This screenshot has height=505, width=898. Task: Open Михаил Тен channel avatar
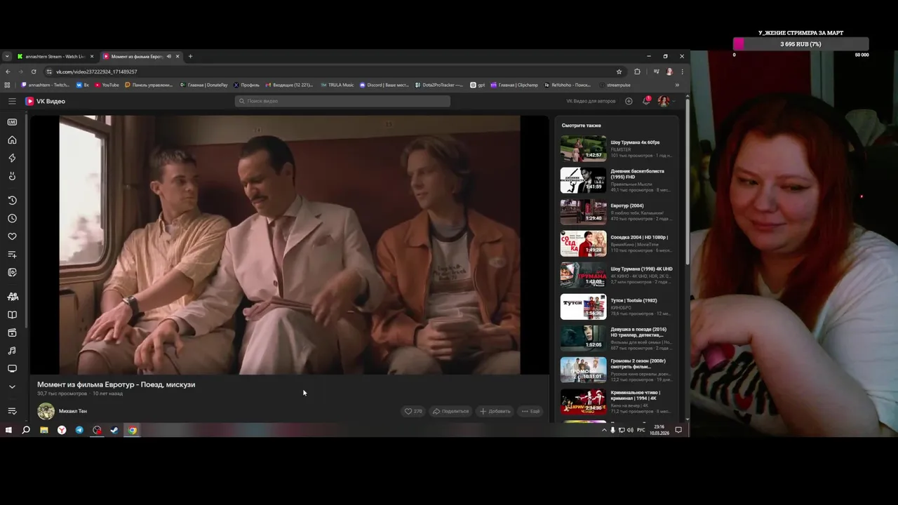point(46,411)
